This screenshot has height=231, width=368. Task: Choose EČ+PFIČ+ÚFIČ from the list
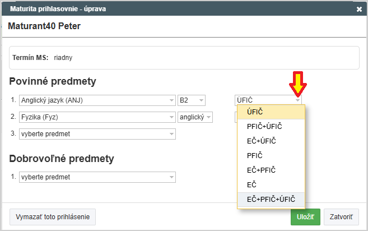pyautogui.click(x=271, y=199)
